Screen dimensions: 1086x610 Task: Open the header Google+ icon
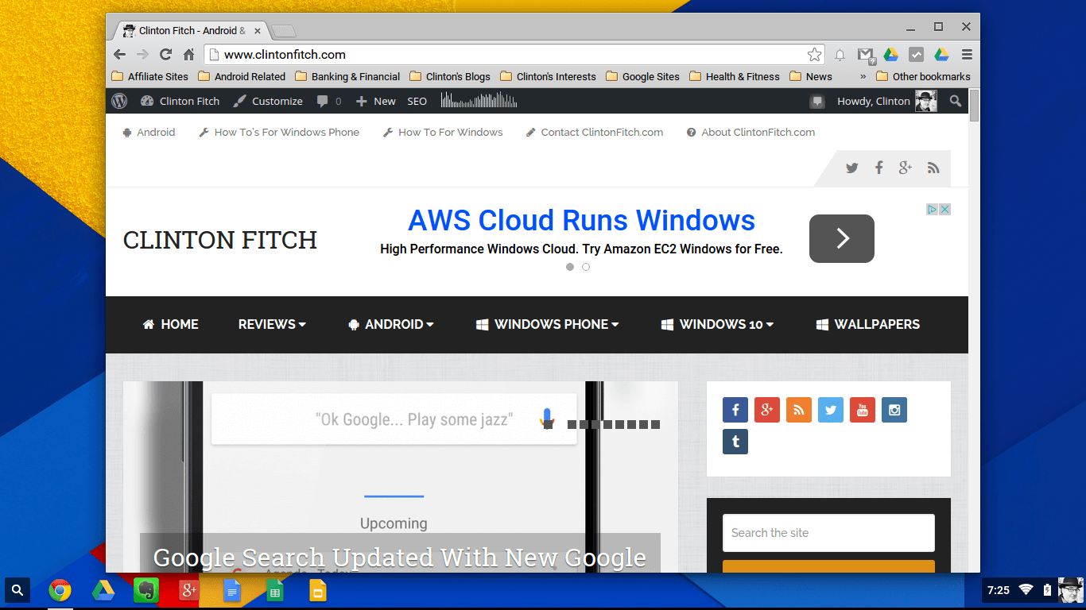point(906,168)
